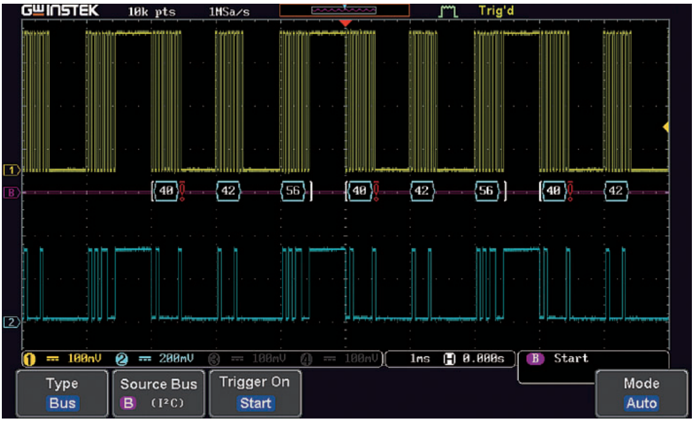Click the red trigger position marker at top
Viewport: 695px width, 421px height.
pyautogui.click(x=345, y=23)
